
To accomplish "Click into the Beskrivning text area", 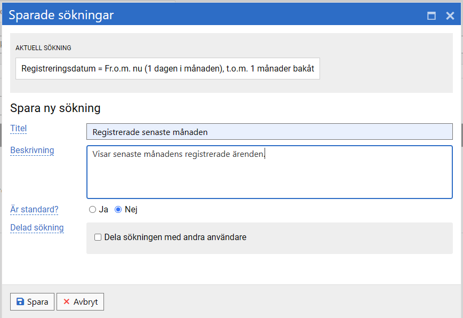I will click(269, 172).
